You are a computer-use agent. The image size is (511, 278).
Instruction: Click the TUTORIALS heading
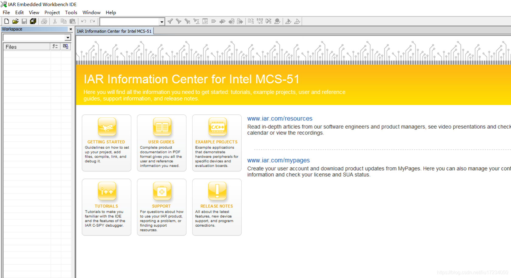click(106, 206)
